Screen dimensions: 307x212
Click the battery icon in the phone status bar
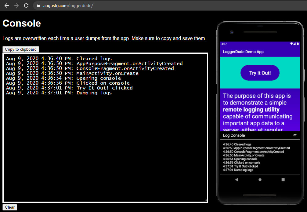tap(298, 44)
